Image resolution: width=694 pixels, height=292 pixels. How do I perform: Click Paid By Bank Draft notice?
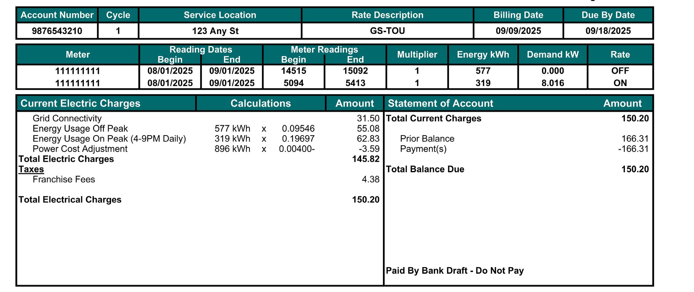click(455, 270)
